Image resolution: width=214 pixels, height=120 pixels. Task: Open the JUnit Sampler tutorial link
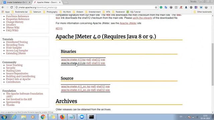coord(14,48)
